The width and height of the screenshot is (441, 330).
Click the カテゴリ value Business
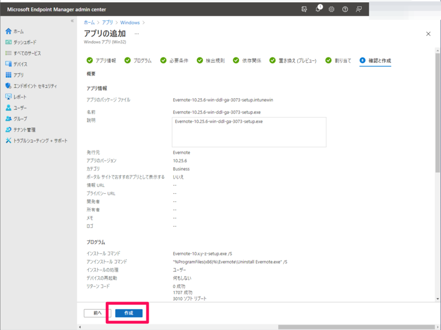[x=181, y=169]
